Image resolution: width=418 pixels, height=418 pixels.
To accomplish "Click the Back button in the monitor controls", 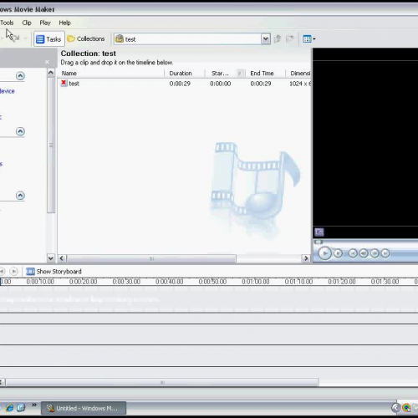I will tap(353, 253).
